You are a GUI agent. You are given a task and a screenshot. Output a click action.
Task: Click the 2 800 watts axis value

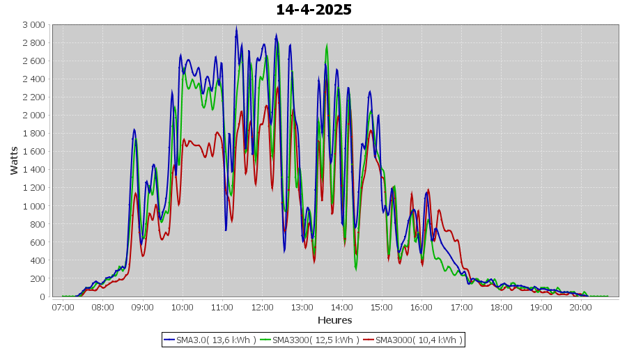pos(34,42)
